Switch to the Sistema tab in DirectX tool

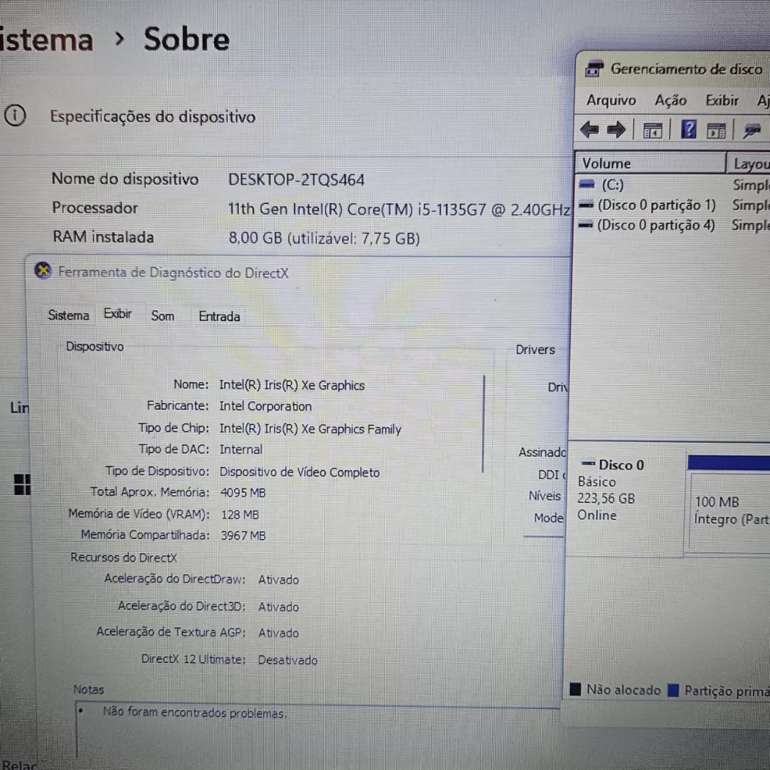69,316
